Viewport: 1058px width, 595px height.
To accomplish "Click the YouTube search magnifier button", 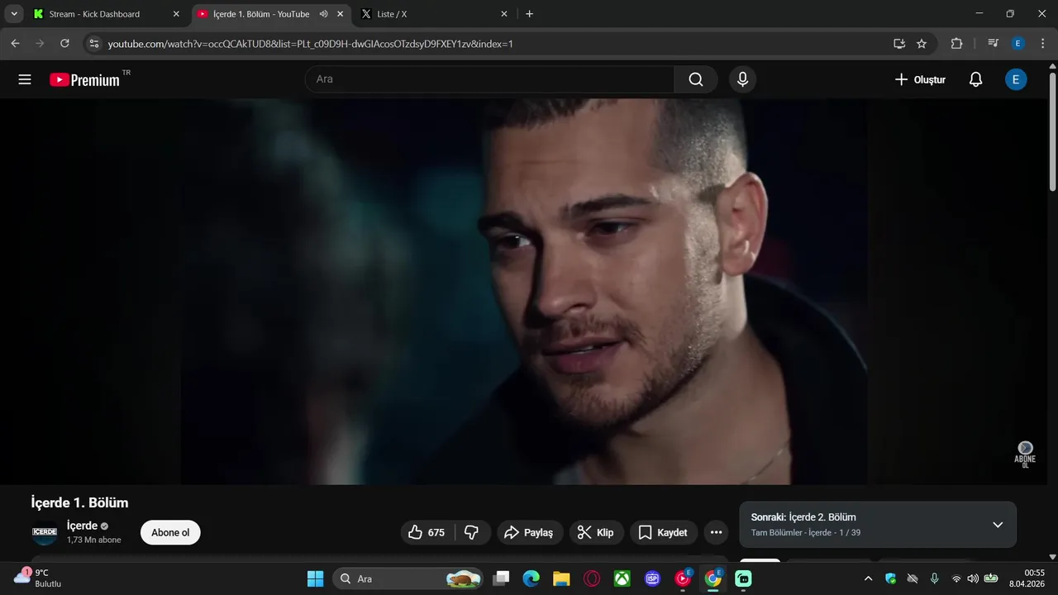I will tap(696, 79).
